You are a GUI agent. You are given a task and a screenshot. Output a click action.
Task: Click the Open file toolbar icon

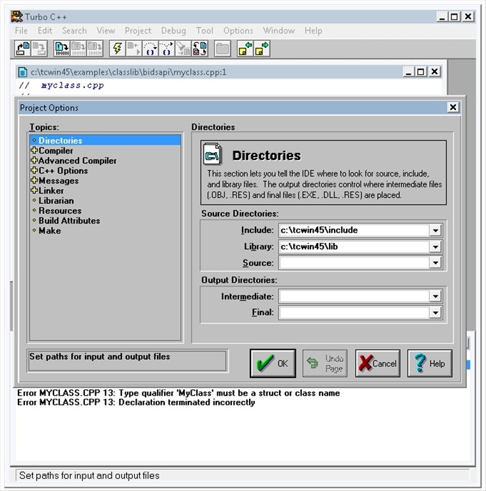pos(23,49)
